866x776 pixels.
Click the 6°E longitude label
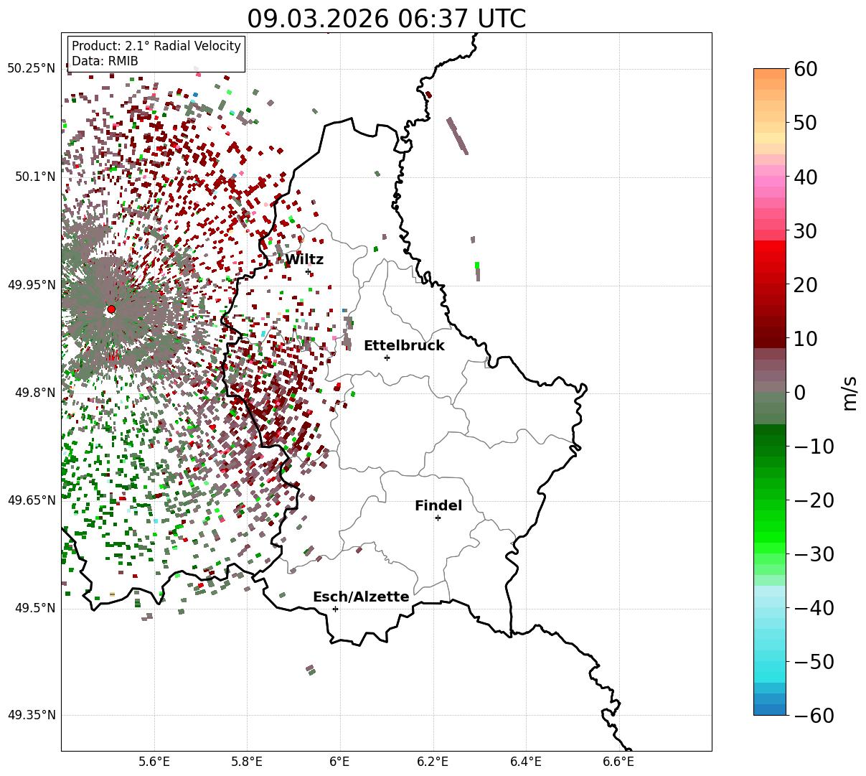coord(340,762)
